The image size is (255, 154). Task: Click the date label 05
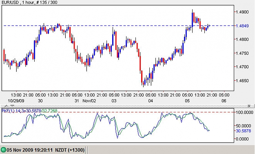click(187, 101)
